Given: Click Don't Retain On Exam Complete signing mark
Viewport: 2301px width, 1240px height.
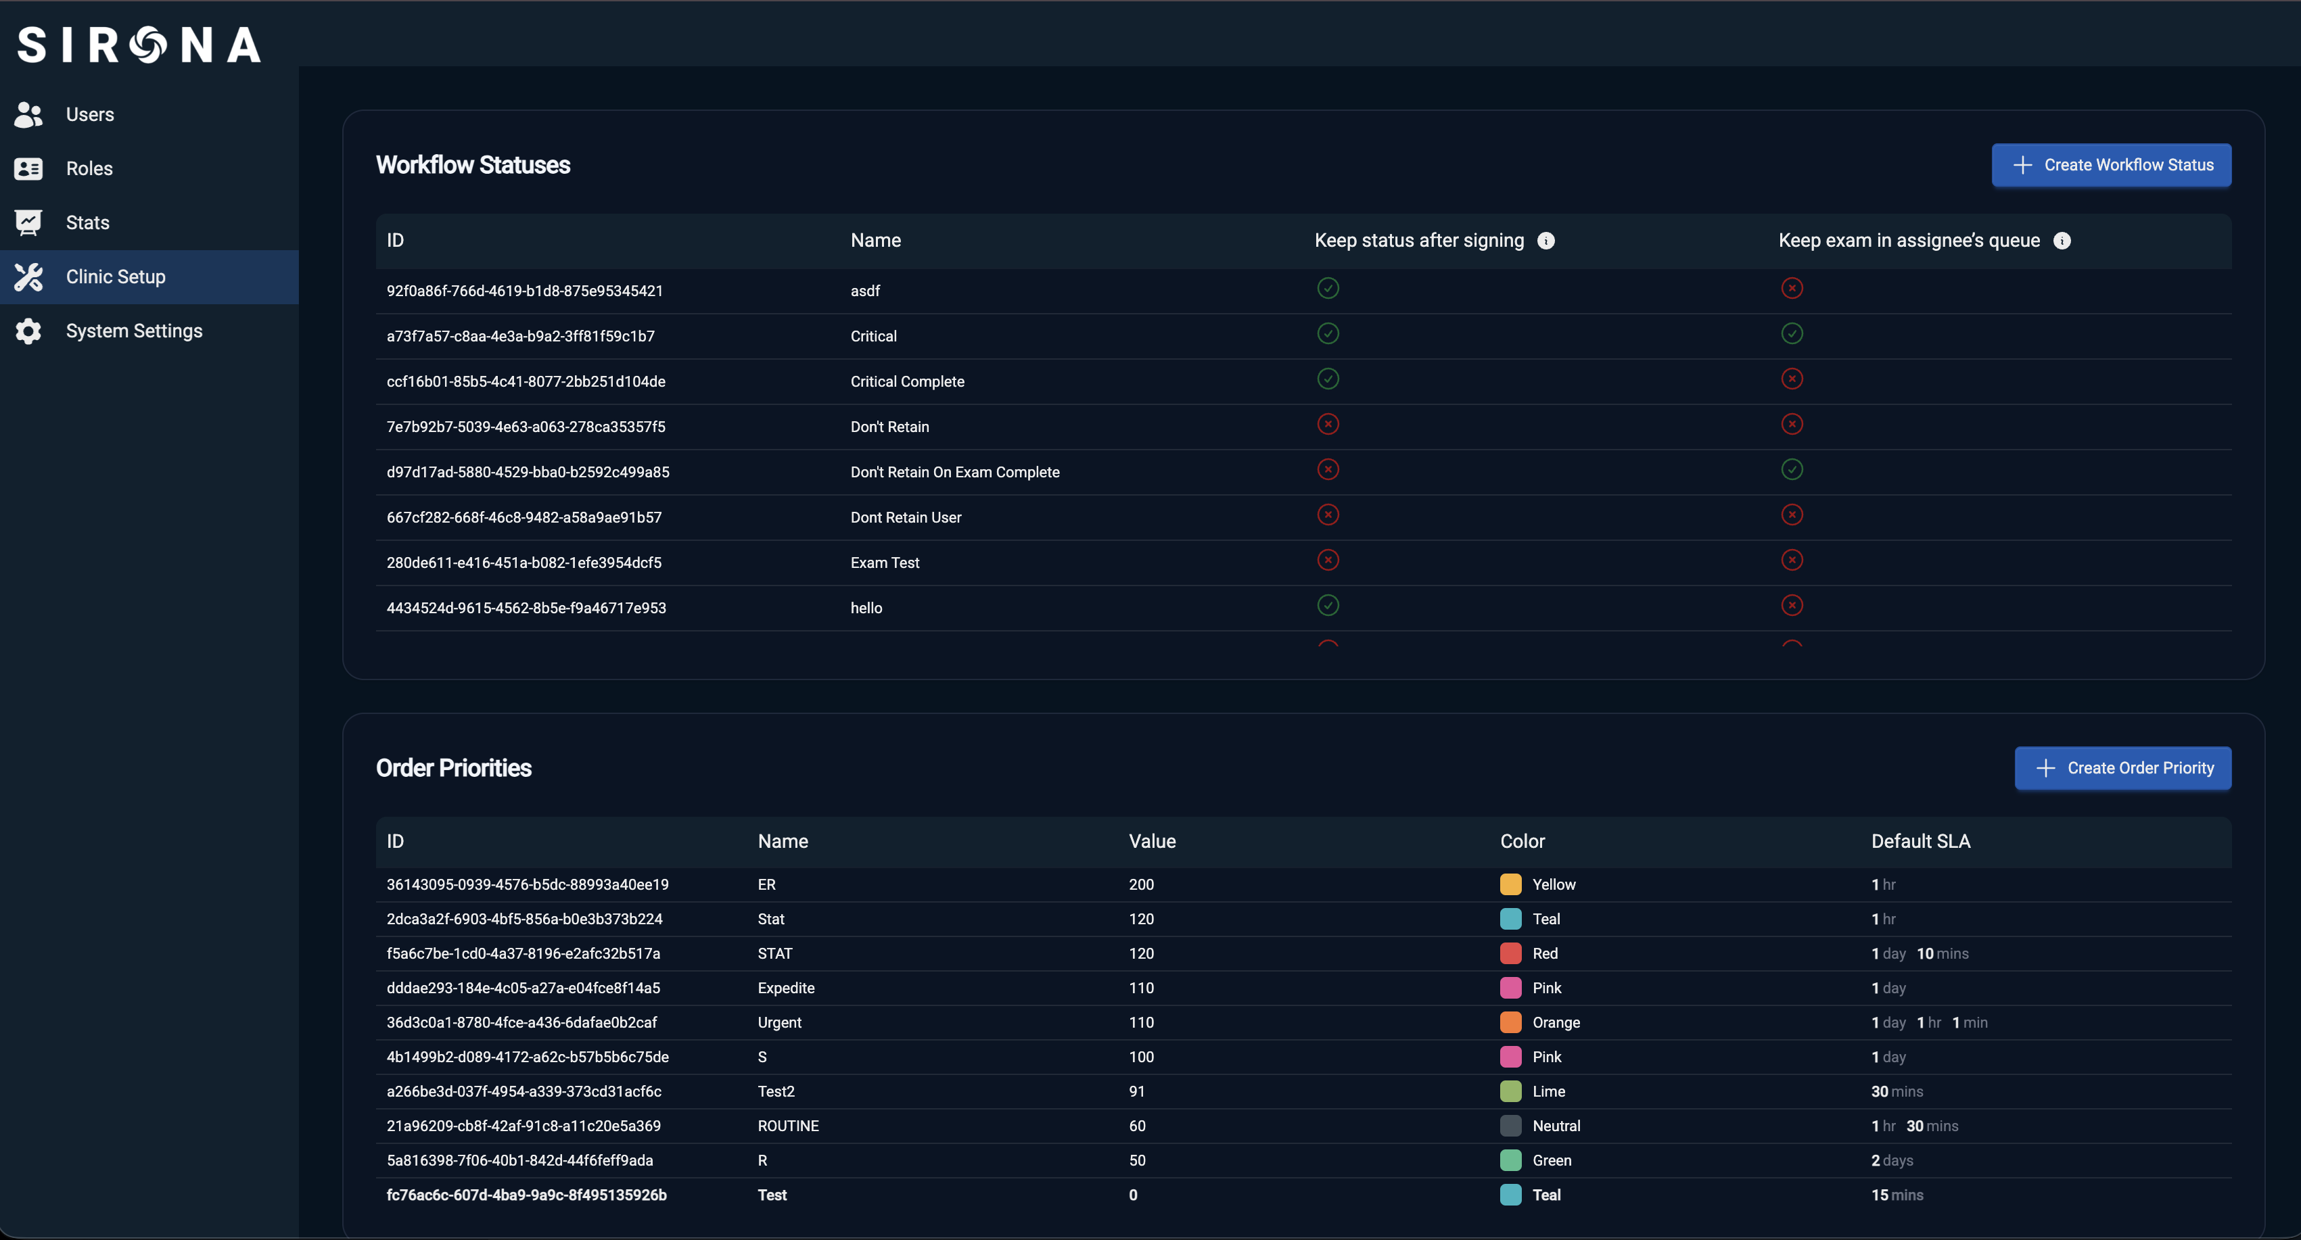Looking at the screenshot, I should pos(1328,470).
